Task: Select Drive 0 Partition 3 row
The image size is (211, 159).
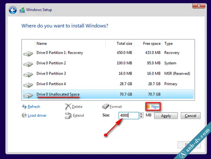Action: [108, 74]
